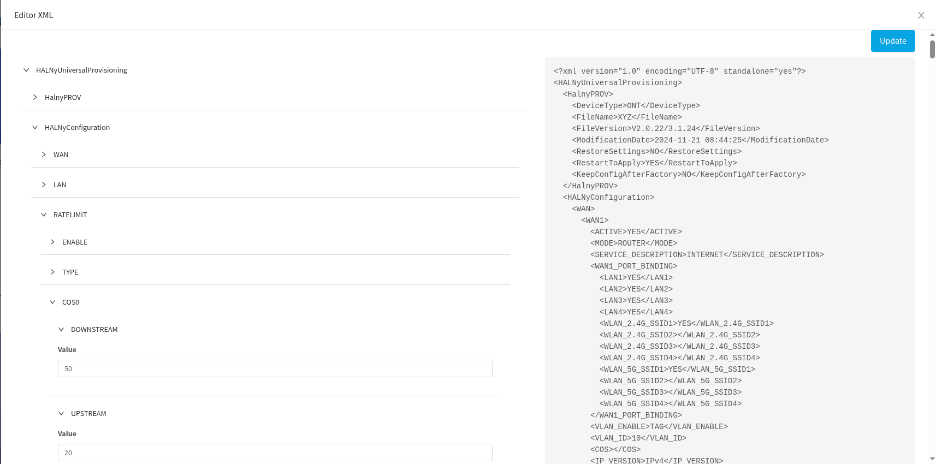Collapse the COS0 section
Viewport: 936px width, 464px height.
click(52, 302)
